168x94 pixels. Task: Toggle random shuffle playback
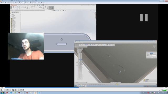point(23,90)
